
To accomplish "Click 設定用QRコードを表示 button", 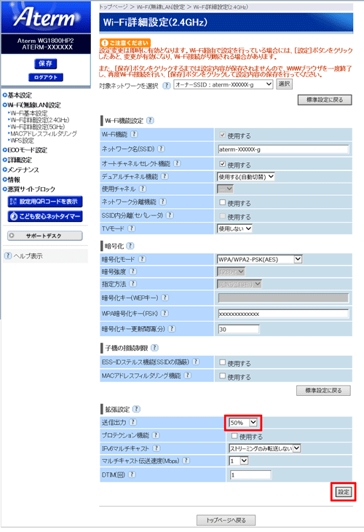I will coord(45,202).
